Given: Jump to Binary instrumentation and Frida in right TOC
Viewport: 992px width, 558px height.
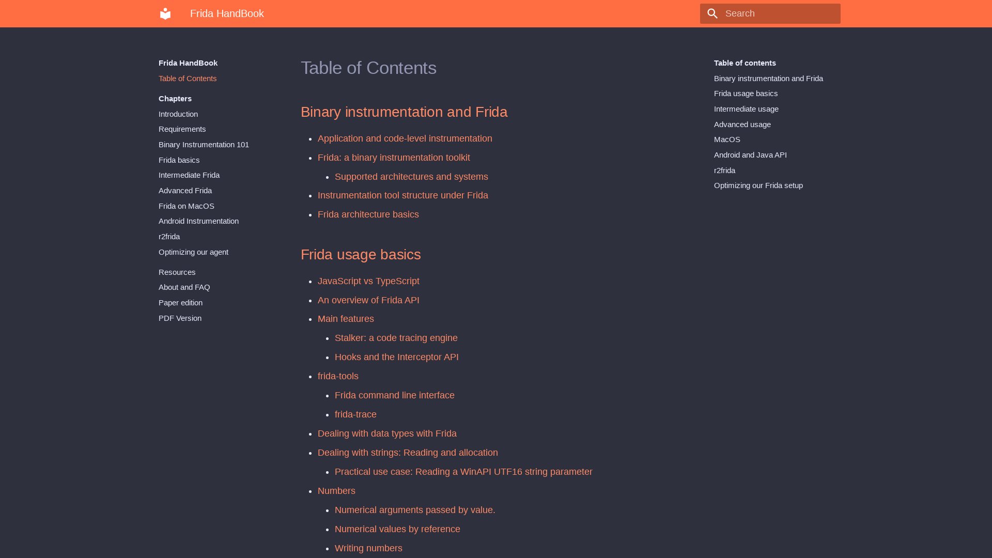Looking at the screenshot, I should 768,79.
